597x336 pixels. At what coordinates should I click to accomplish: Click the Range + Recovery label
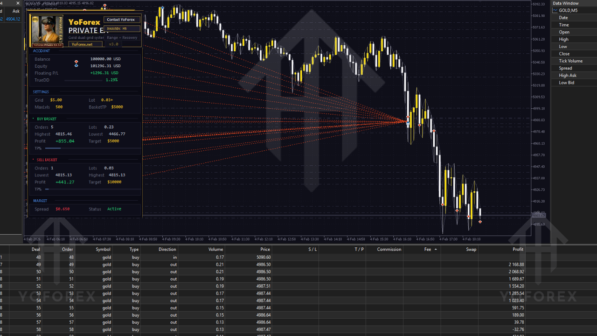(122, 37)
